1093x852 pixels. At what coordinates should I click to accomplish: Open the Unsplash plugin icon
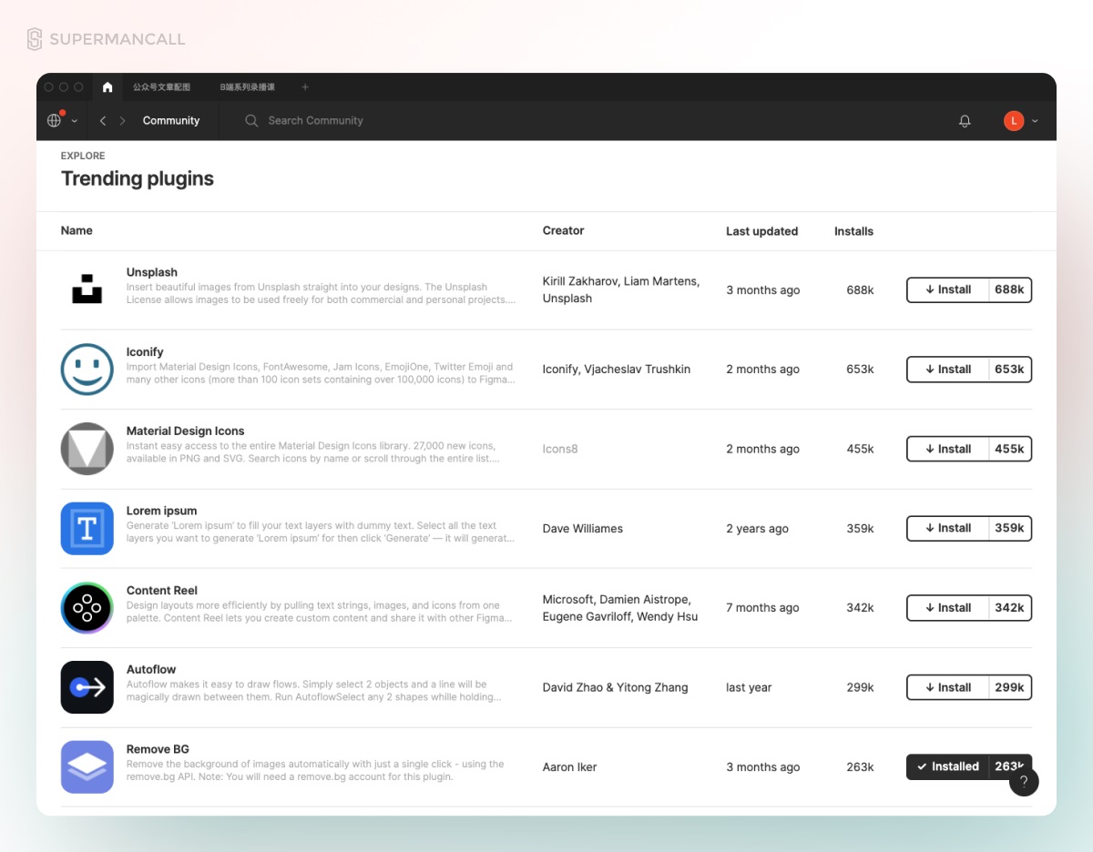pos(87,289)
